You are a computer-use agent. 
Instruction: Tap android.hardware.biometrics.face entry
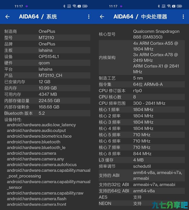click(x=39, y=136)
